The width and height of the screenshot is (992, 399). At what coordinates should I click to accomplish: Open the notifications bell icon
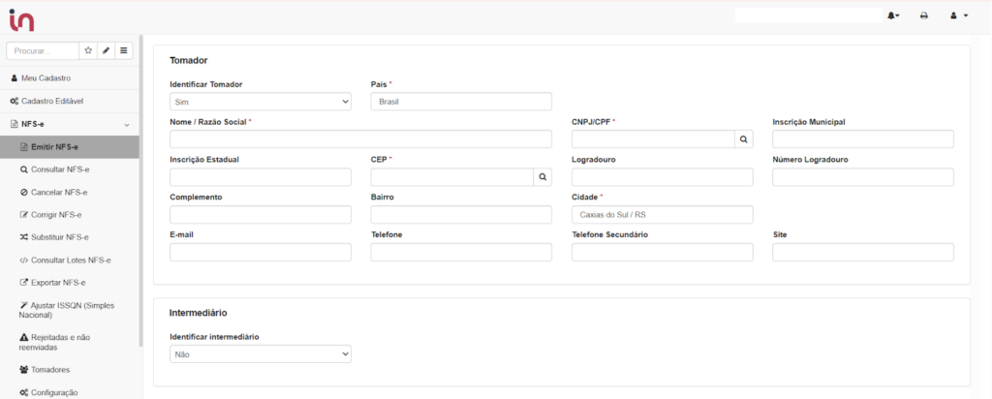click(892, 15)
